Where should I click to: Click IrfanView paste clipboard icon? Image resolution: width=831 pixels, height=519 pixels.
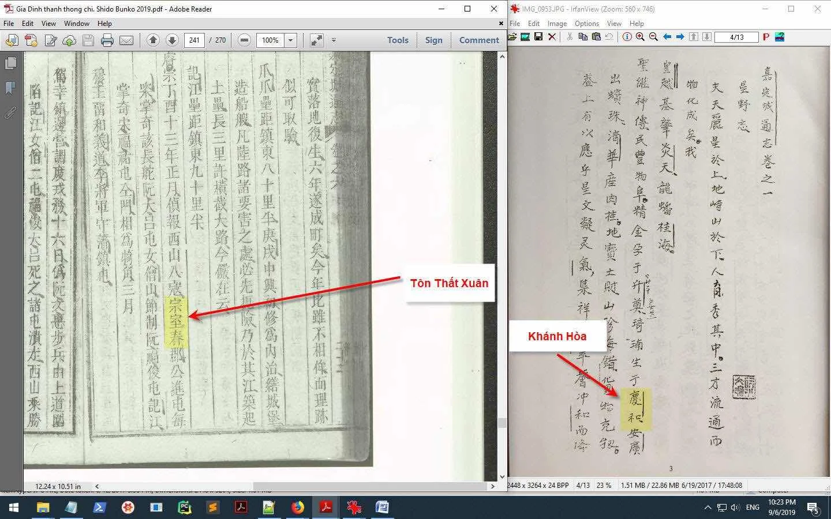(596, 37)
